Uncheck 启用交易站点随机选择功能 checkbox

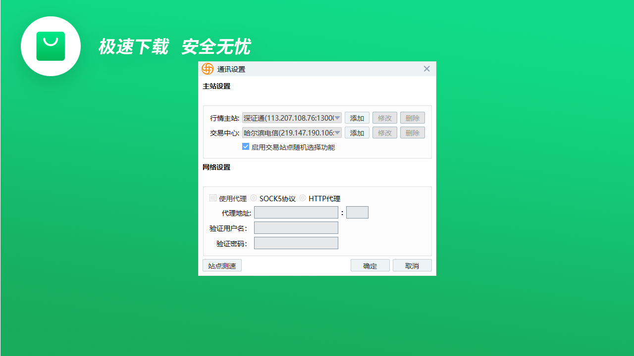246,147
